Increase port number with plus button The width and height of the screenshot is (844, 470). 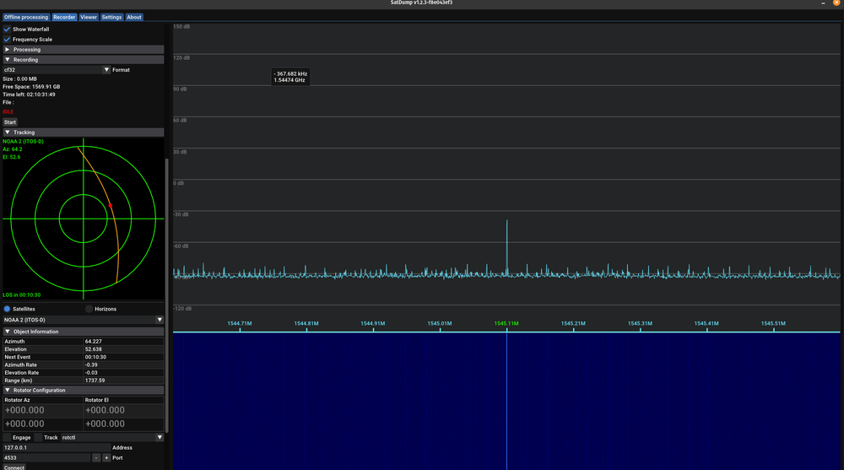(106, 457)
